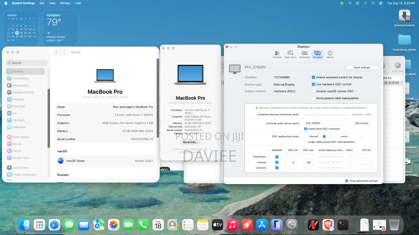Viewport: 419px width, 235px height.
Task: Open Spotlight search from the menu bar
Action: pos(373,3)
